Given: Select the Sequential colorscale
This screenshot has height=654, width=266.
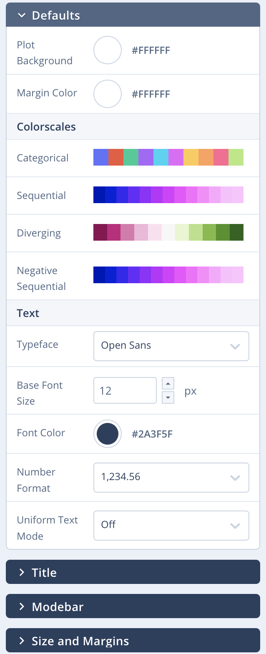Looking at the screenshot, I should click(168, 195).
